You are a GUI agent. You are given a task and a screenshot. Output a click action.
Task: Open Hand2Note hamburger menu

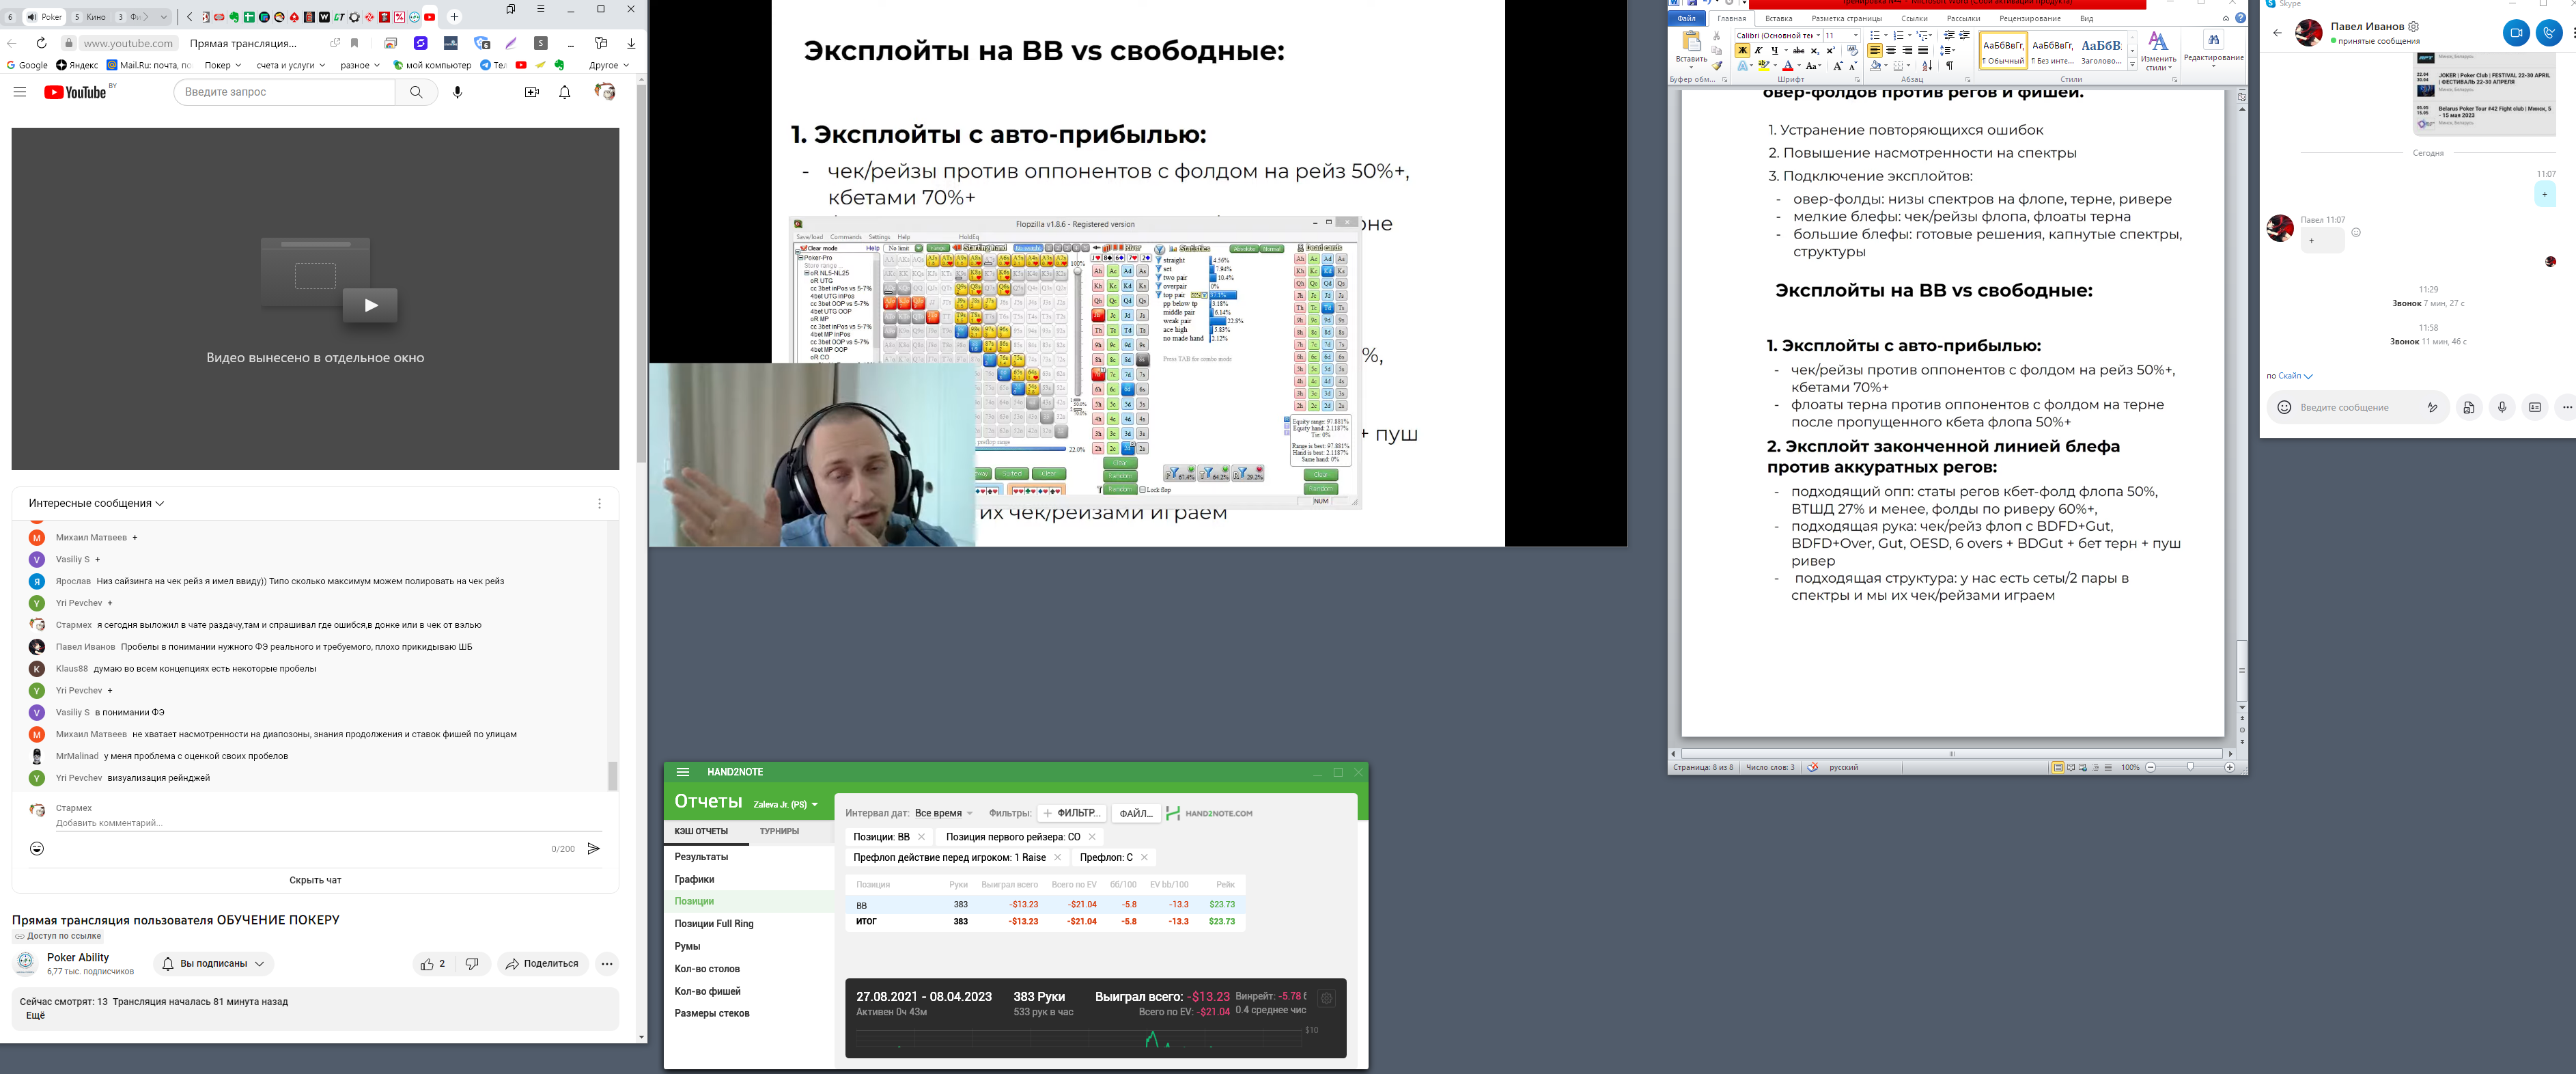pos(683,772)
